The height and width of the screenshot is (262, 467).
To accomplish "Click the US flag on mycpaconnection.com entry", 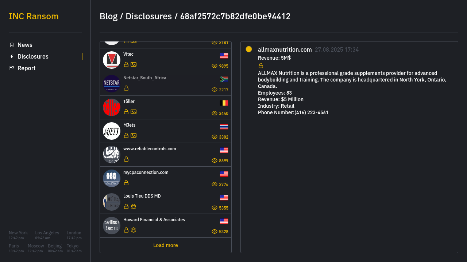I will [x=224, y=174].
